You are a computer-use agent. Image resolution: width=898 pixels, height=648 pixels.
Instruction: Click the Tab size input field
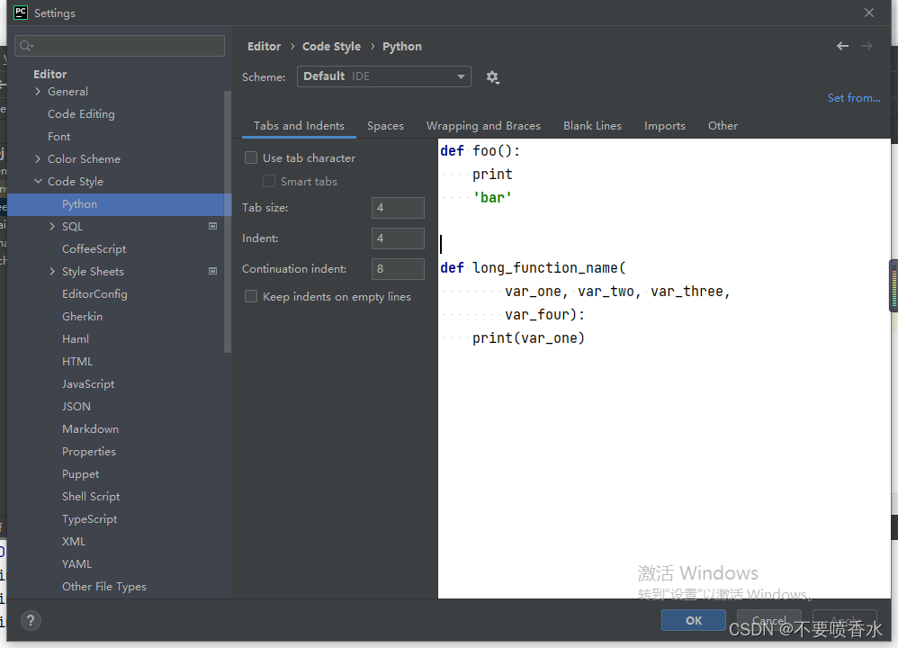pos(398,207)
